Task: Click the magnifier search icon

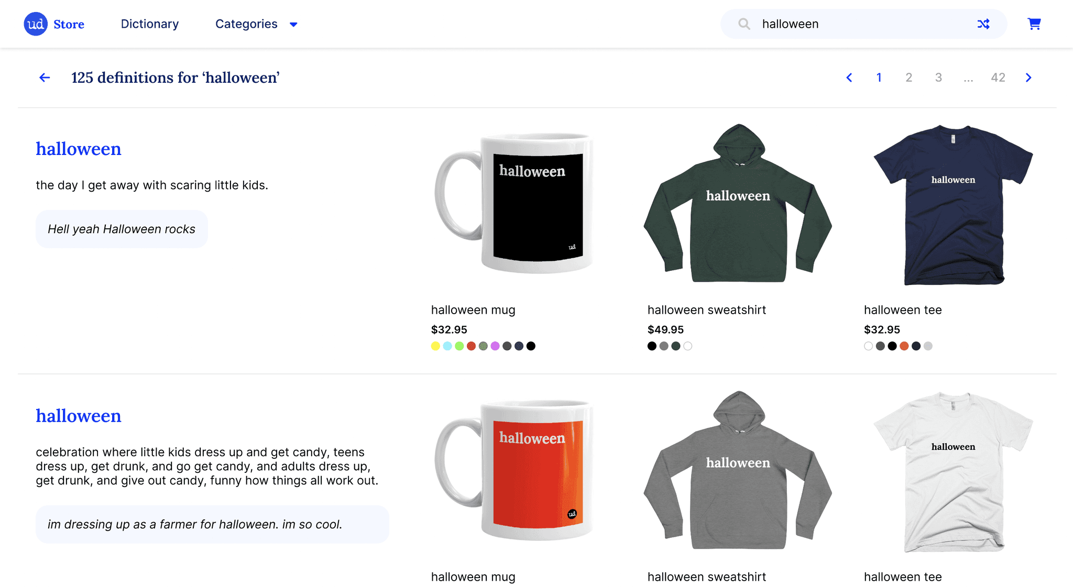Action: (744, 24)
